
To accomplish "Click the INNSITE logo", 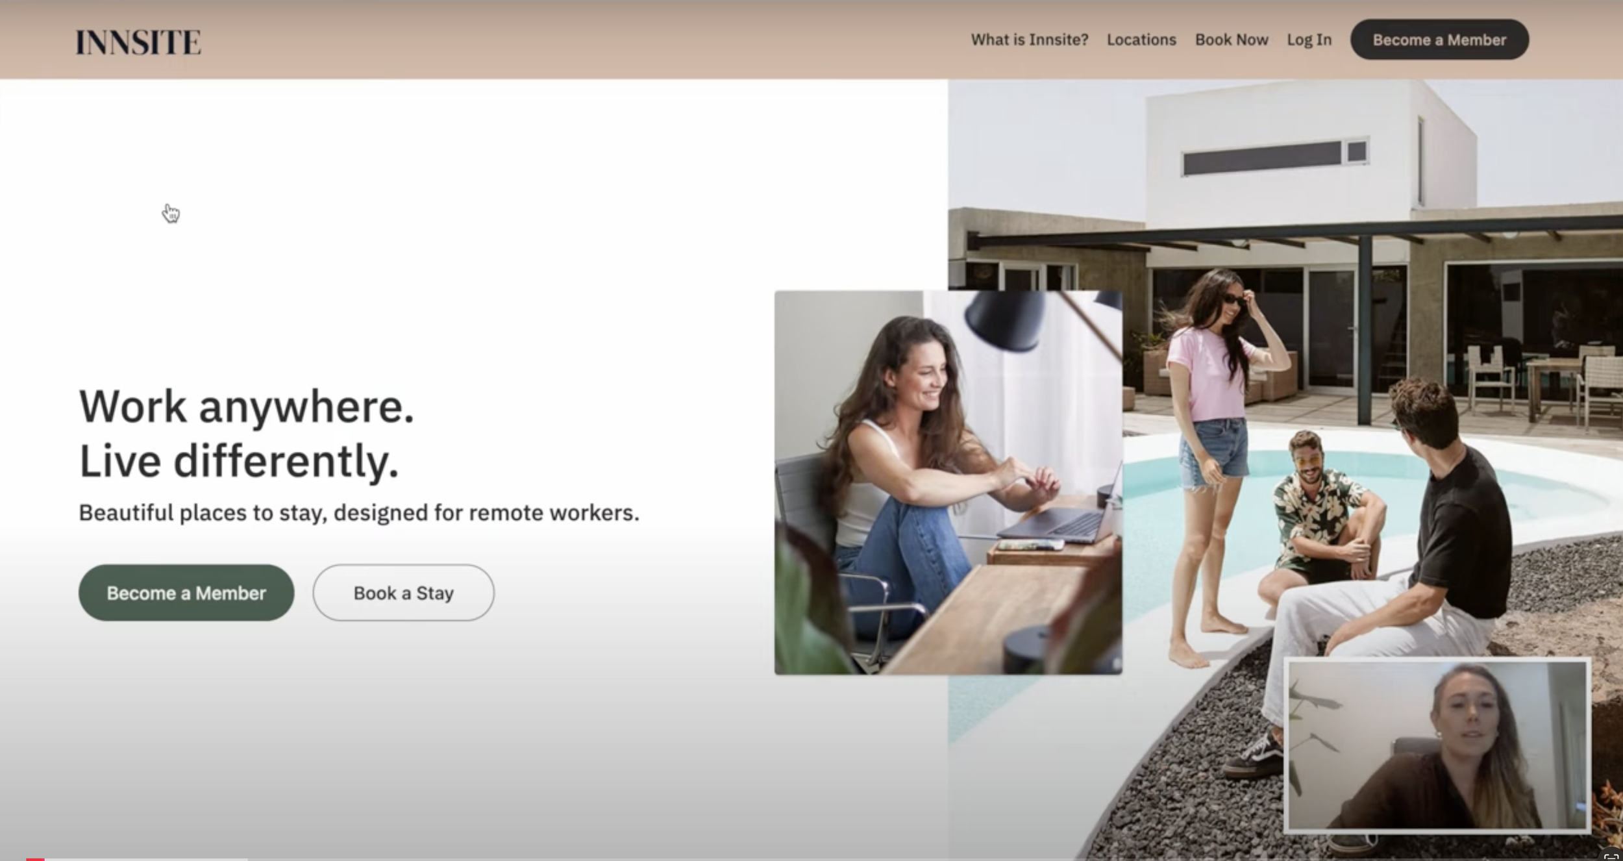I will [x=138, y=42].
